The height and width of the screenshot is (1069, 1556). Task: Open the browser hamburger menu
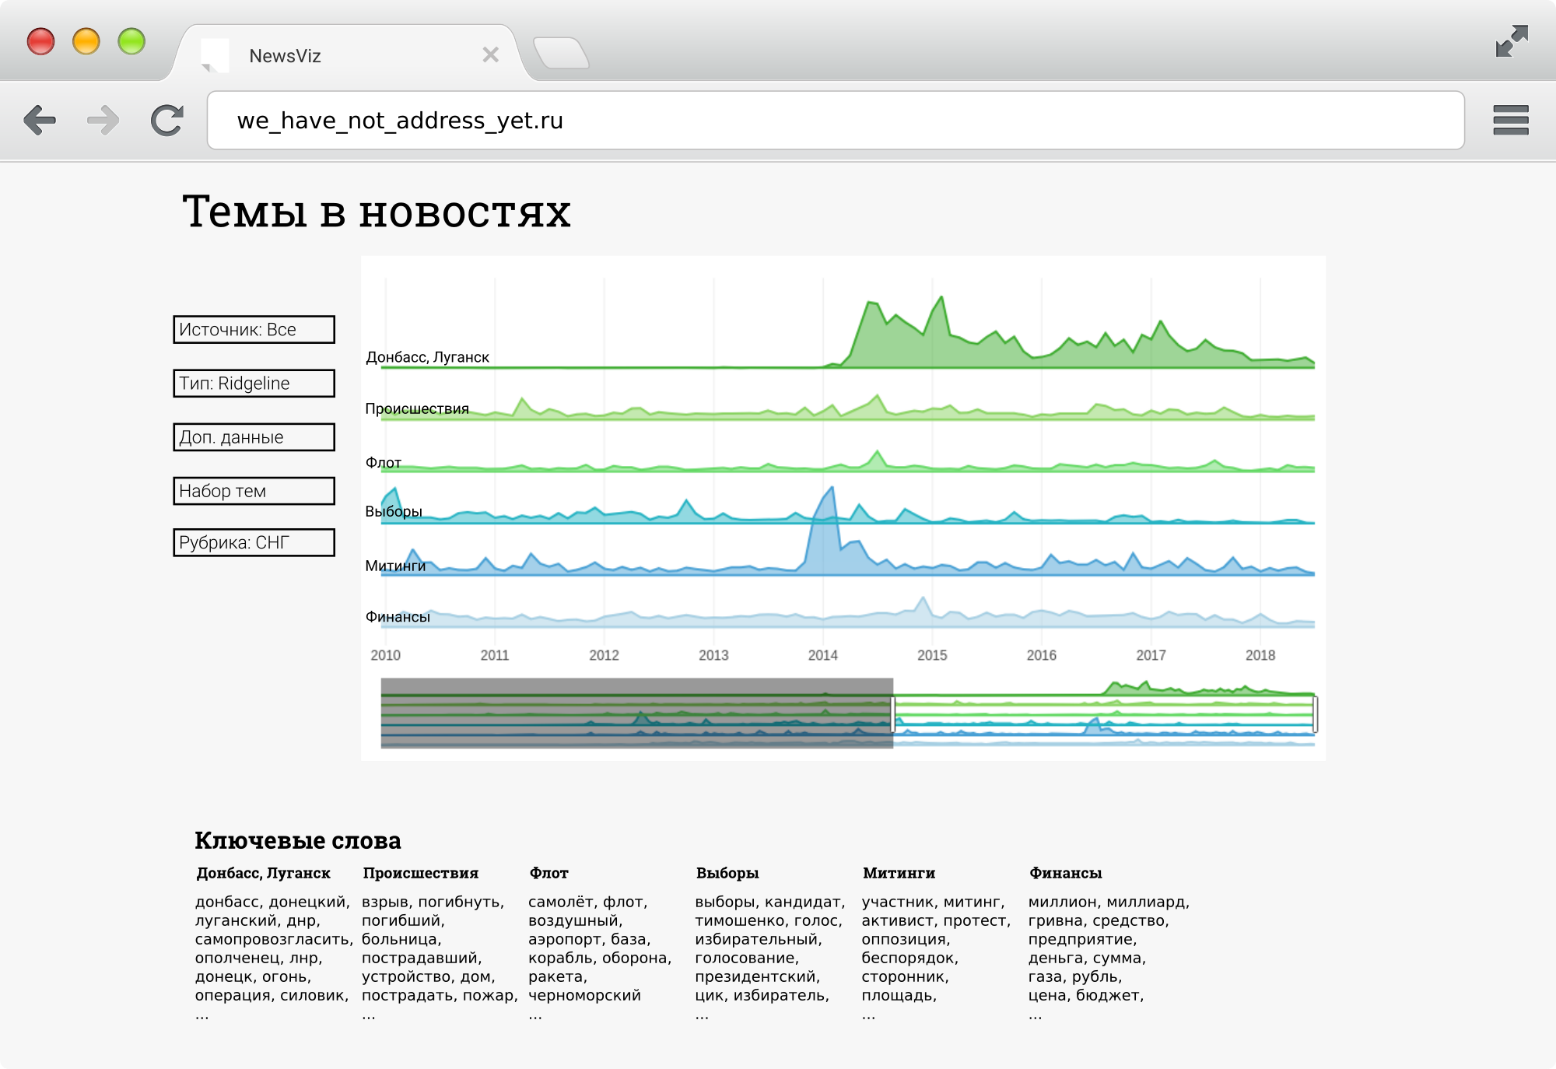pos(1510,121)
